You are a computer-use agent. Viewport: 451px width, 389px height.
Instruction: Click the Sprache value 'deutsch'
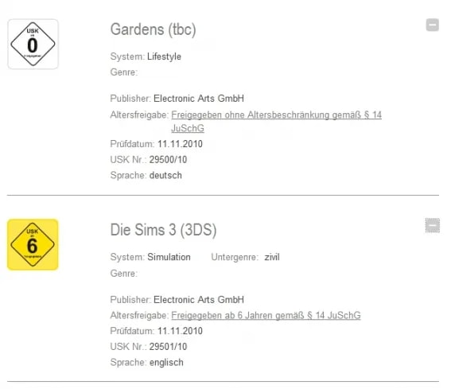tap(165, 175)
